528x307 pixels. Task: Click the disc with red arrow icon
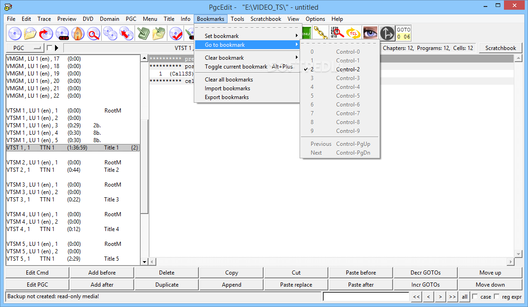(46, 33)
